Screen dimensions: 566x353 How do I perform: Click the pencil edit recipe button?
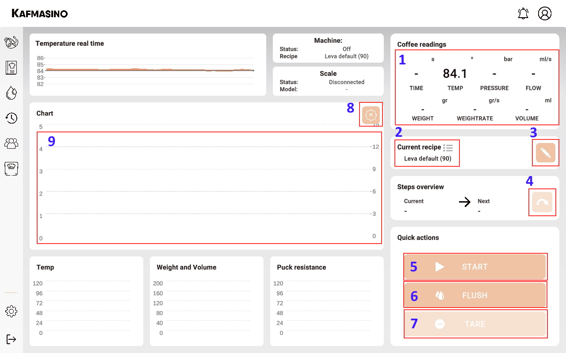pos(546,153)
